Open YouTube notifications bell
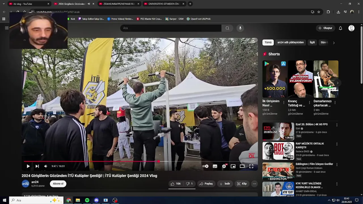 click(341, 28)
